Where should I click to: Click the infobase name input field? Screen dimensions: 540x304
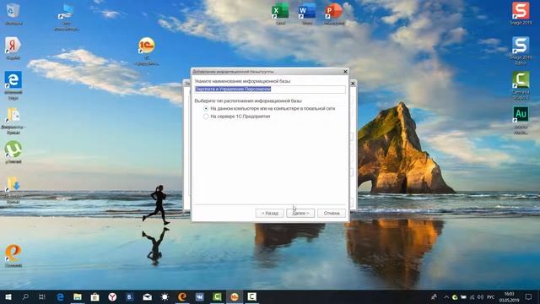coord(270,90)
